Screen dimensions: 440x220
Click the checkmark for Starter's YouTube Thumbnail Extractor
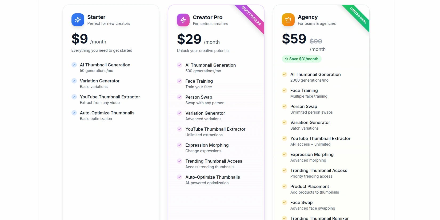click(x=74, y=97)
